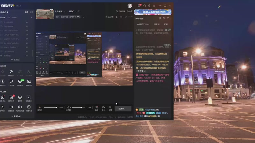Image resolution: width=255 pixels, height=143 pixels.
Task: Switch to the 竖屏 portrait tab
Action: click(x=31, y=12)
